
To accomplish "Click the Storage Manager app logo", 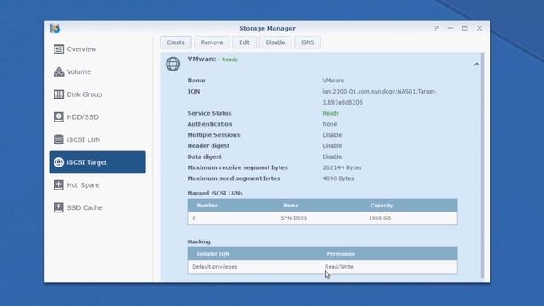I will 55,28.
